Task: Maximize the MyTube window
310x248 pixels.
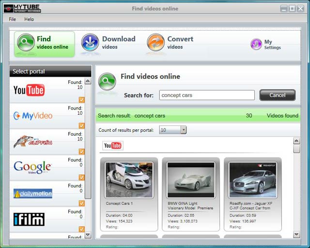Action: [x=292, y=9]
